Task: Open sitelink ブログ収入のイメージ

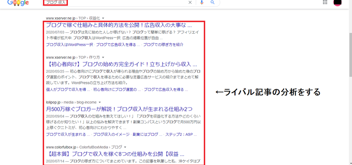Action: point(112,134)
